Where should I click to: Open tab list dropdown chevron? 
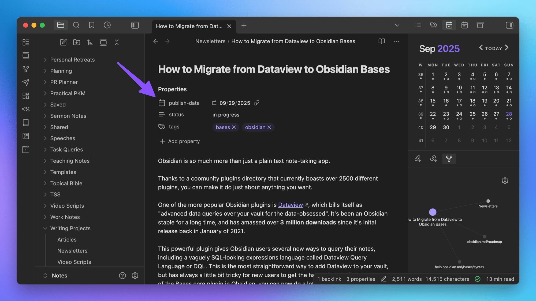397,25
